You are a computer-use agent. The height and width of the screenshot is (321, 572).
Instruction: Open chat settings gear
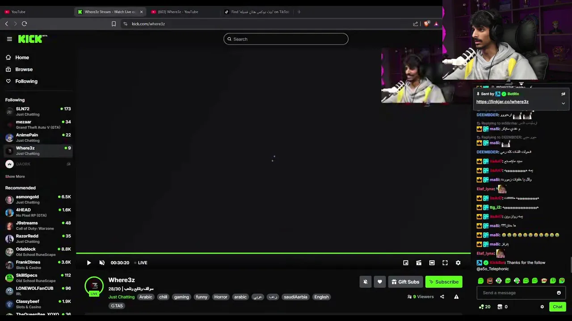click(x=542, y=307)
